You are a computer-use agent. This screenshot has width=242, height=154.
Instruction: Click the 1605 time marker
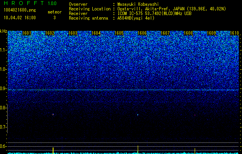click(119, 33)
